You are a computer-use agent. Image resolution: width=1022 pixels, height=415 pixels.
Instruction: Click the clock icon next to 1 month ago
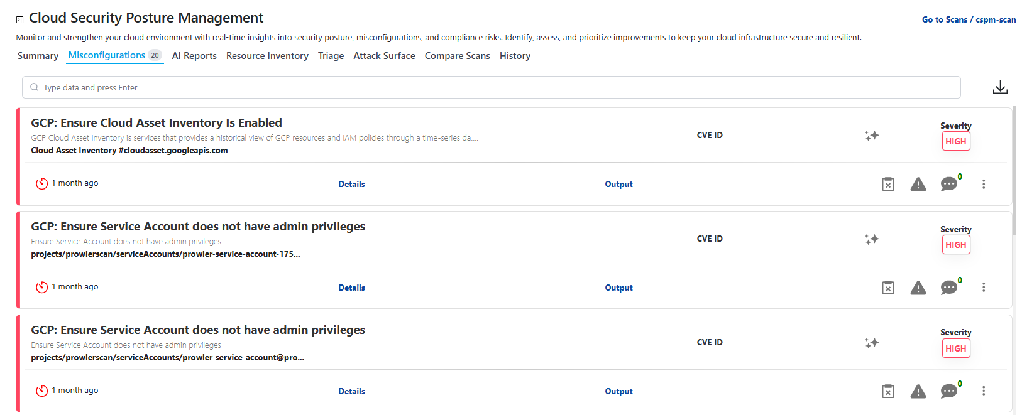click(41, 183)
